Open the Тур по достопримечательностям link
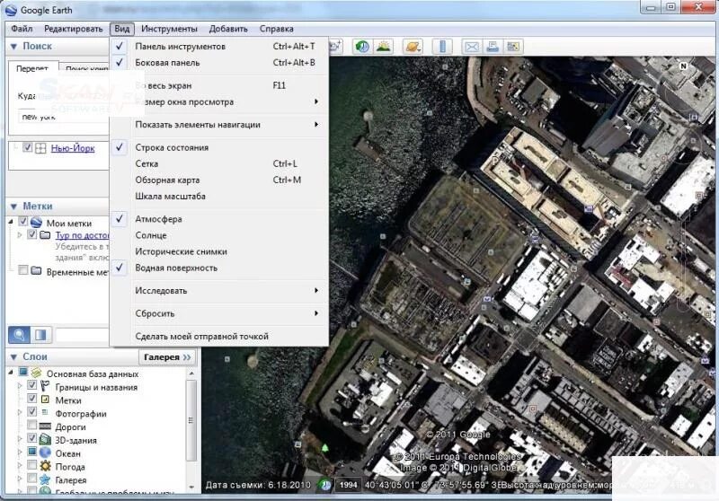Image resolution: width=719 pixels, height=501 pixels. (x=82, y=235)
